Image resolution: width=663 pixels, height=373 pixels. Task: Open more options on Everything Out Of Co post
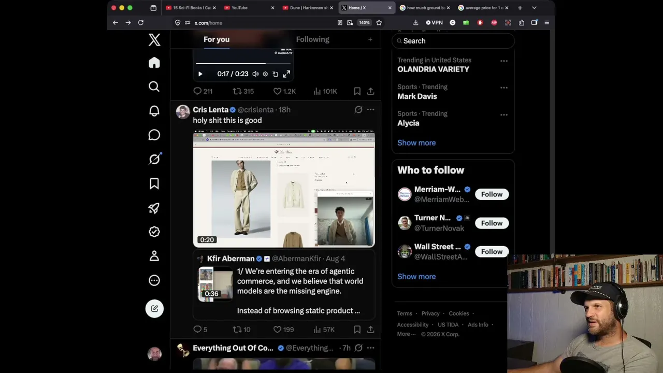click(371, 348)
